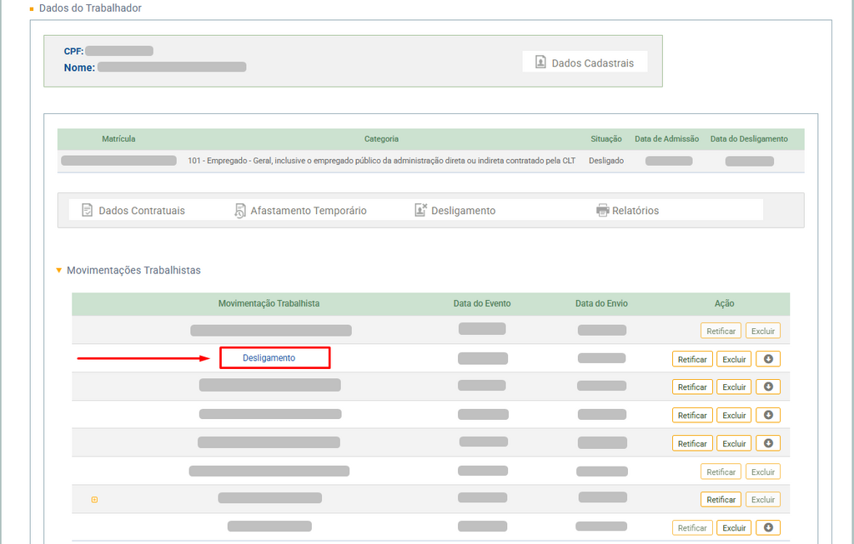Open Dados Contratuais document icon
The height and width of the screenshot is (544, 854).
tap(87, 211)
